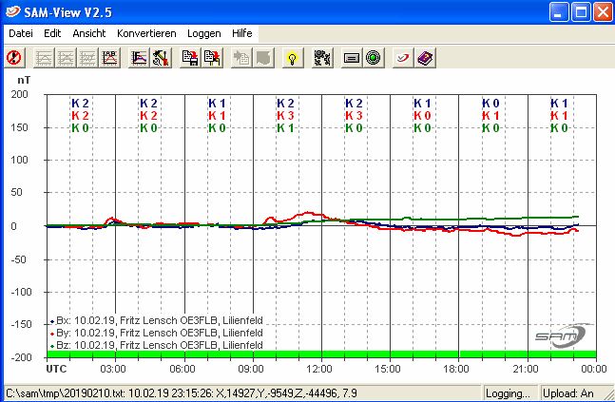Open the Loggen menu
Screen dimensions: 615x402
[x=203, y=33]
